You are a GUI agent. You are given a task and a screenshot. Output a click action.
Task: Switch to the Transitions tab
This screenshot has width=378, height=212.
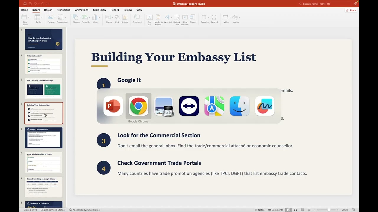(63, 10)
